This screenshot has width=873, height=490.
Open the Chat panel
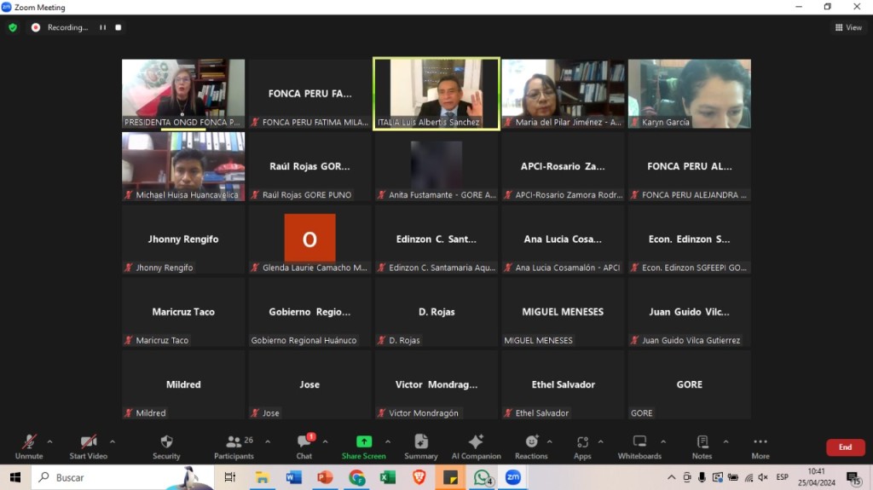pyautogui.click(x=304, y=446)
